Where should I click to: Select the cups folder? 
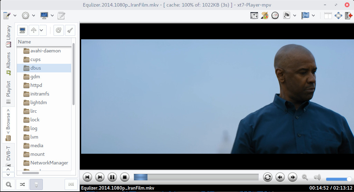tap(44, 60)
